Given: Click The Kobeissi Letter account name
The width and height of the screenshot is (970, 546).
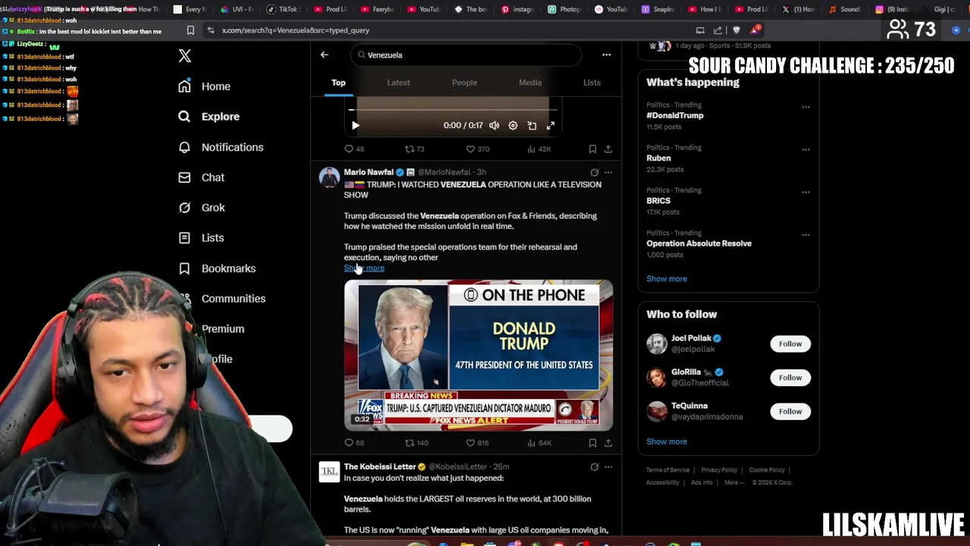Looking at the screenshot, I should tap(380, 466).
